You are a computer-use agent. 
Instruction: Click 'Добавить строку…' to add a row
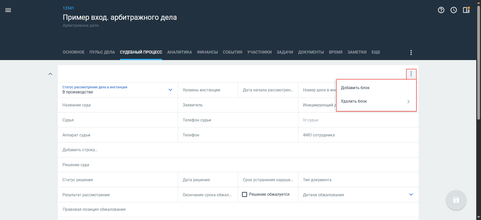(x=80, y=150)
